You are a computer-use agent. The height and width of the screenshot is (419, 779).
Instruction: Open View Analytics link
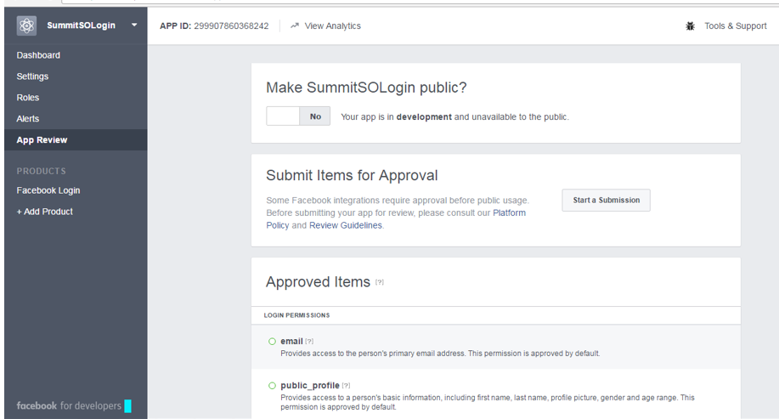click(332, 26)
